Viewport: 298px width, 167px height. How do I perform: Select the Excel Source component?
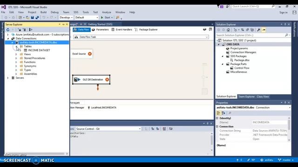point(81,54)
